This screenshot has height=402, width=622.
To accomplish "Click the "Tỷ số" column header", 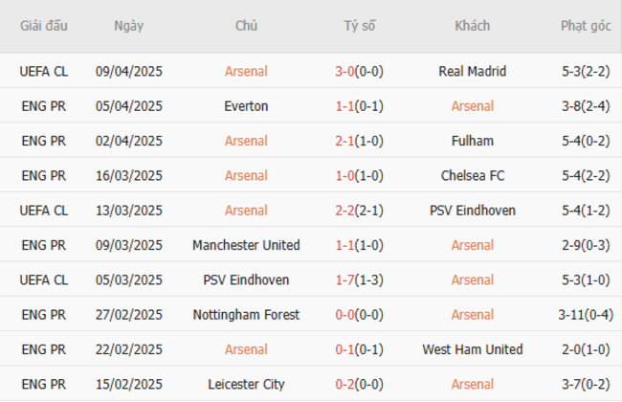I will (360, 26).
